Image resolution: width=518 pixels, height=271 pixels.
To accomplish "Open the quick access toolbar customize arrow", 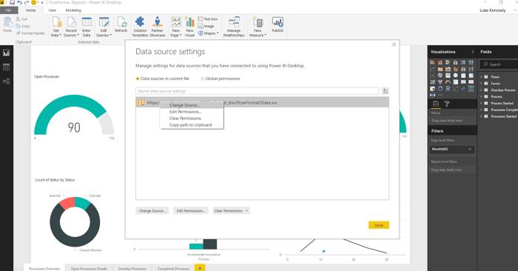I will pos(42,3).
